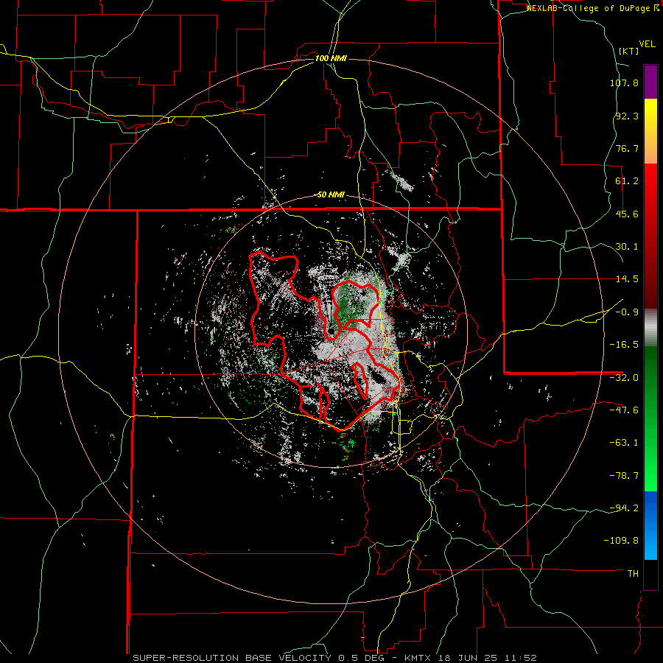Click the purple top segment of color bar

[650, 82]
